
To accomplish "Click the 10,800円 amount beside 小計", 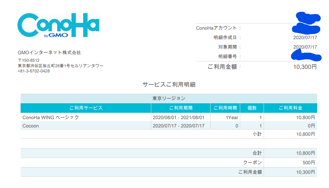I will 306,134.
